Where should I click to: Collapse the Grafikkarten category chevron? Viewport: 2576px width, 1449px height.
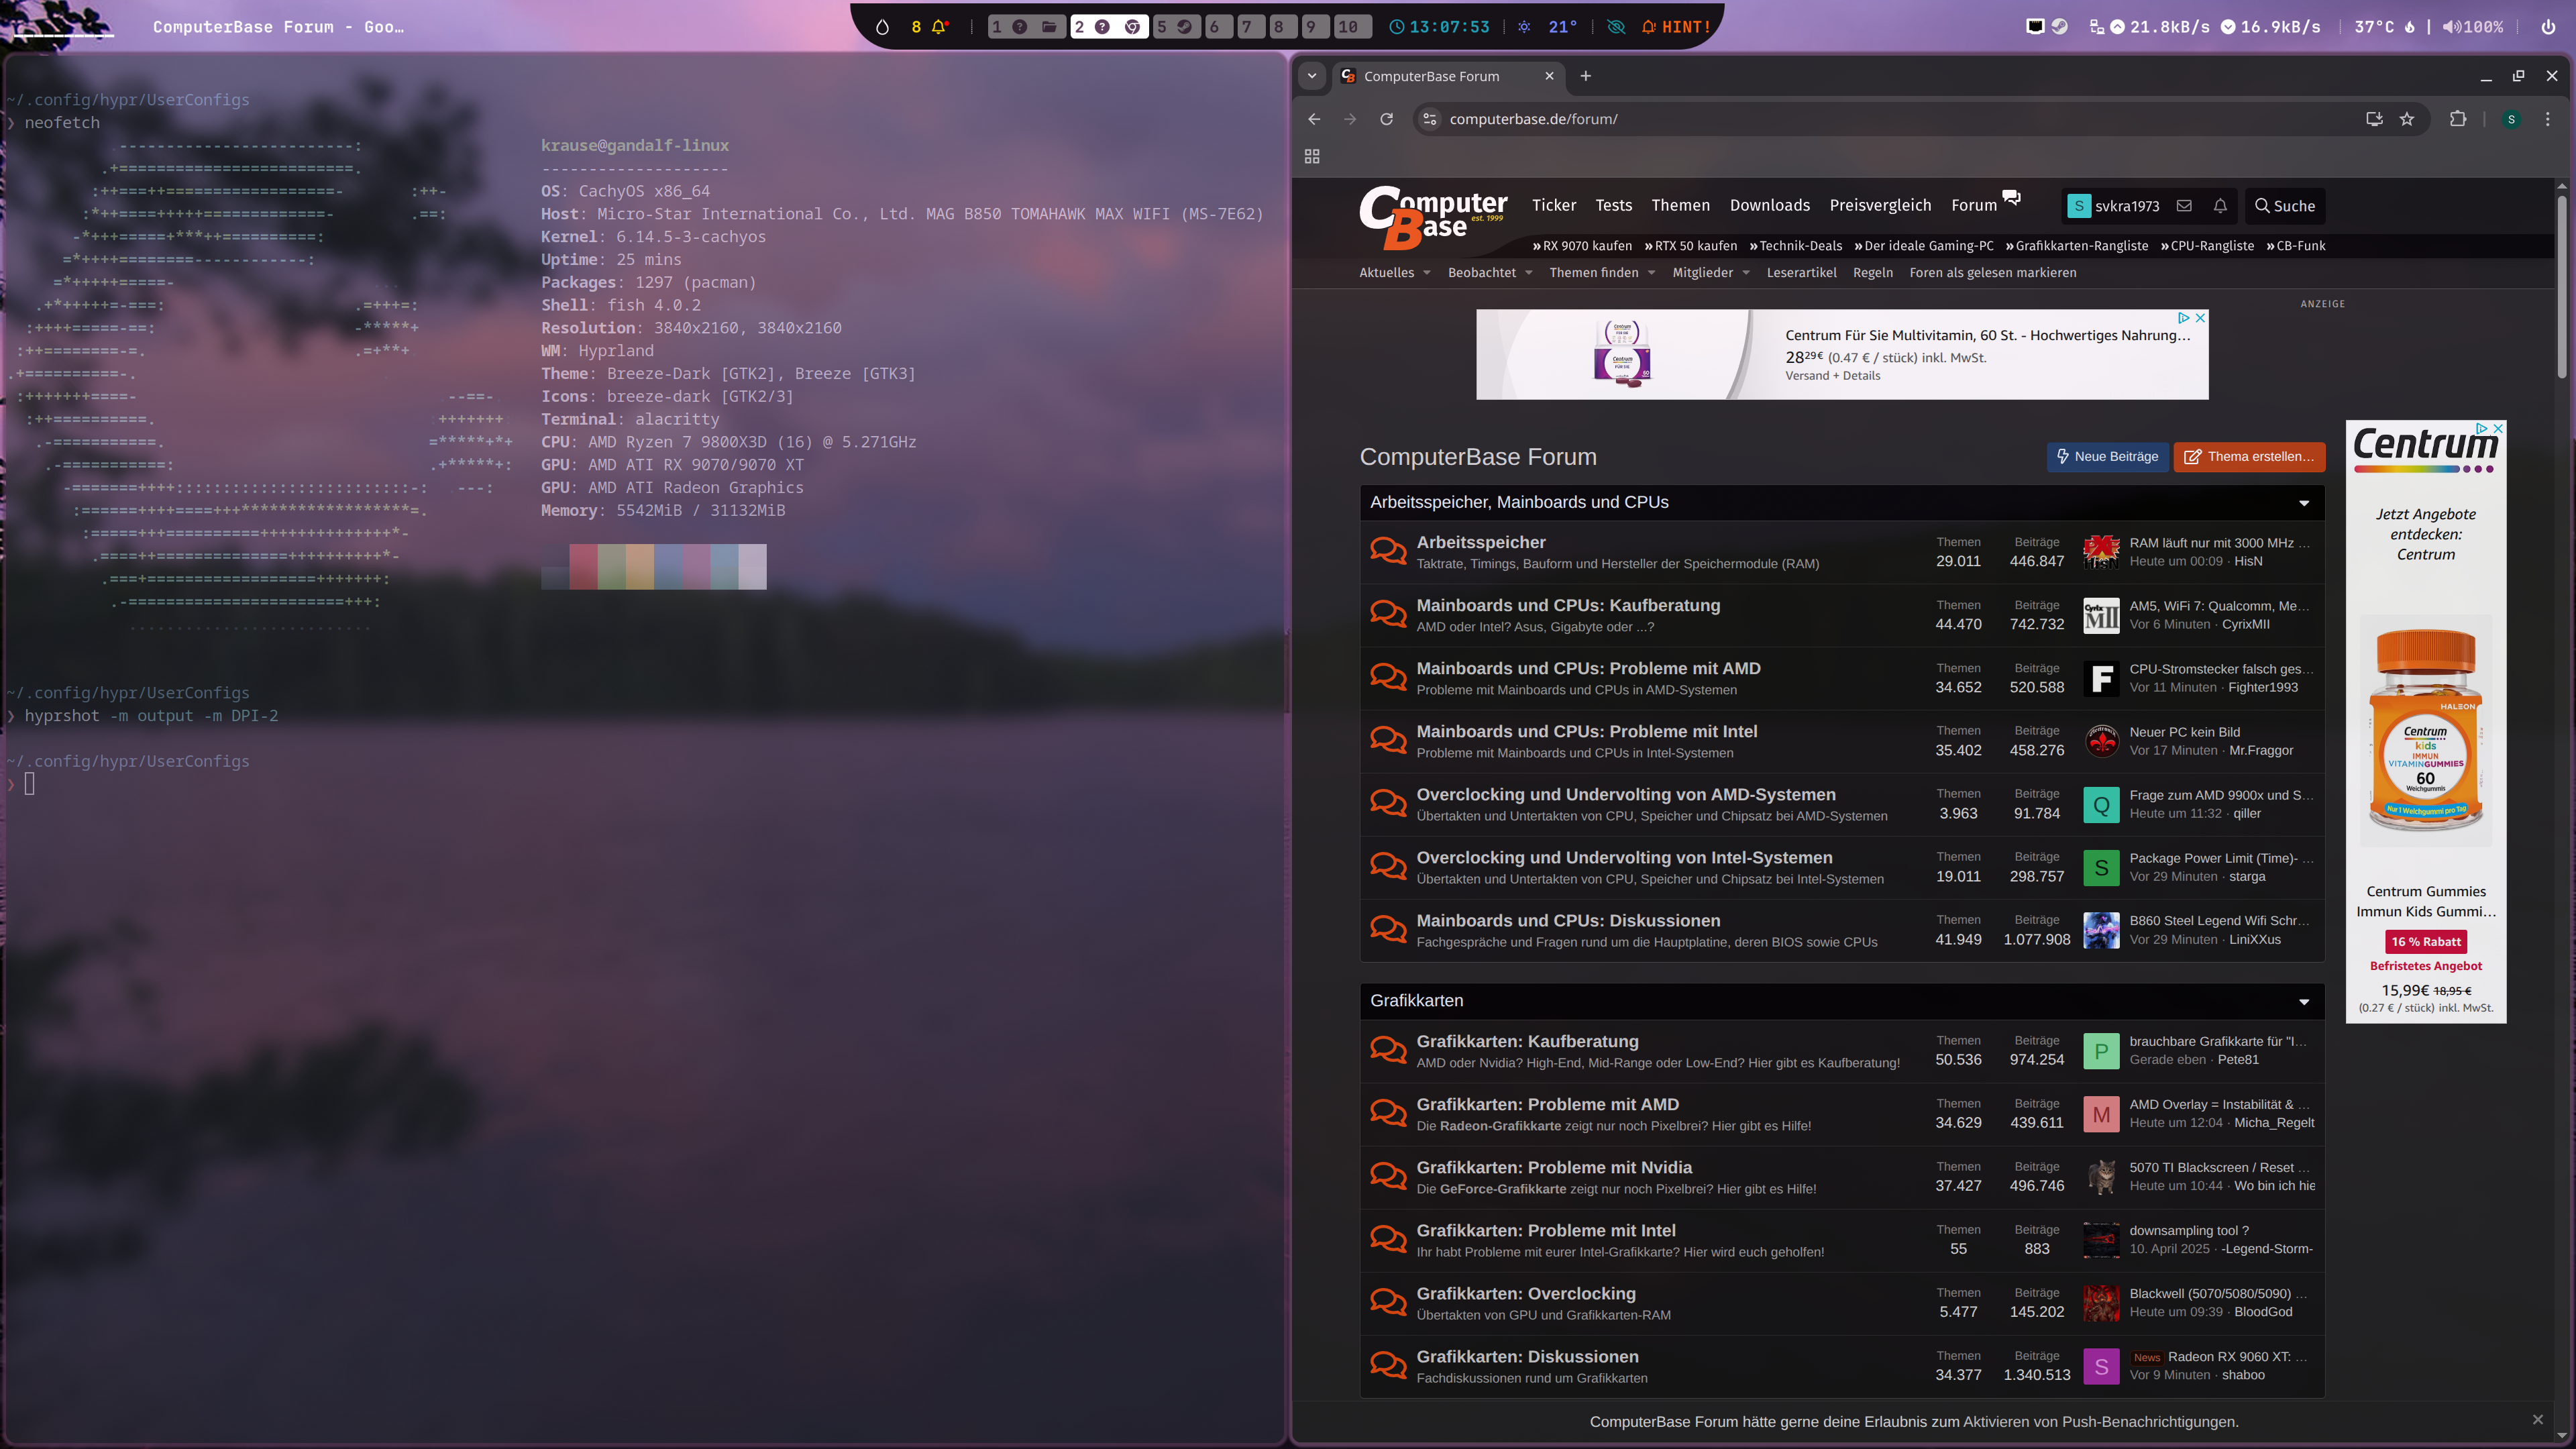pyautogui.click(x=2303, y=1001)
